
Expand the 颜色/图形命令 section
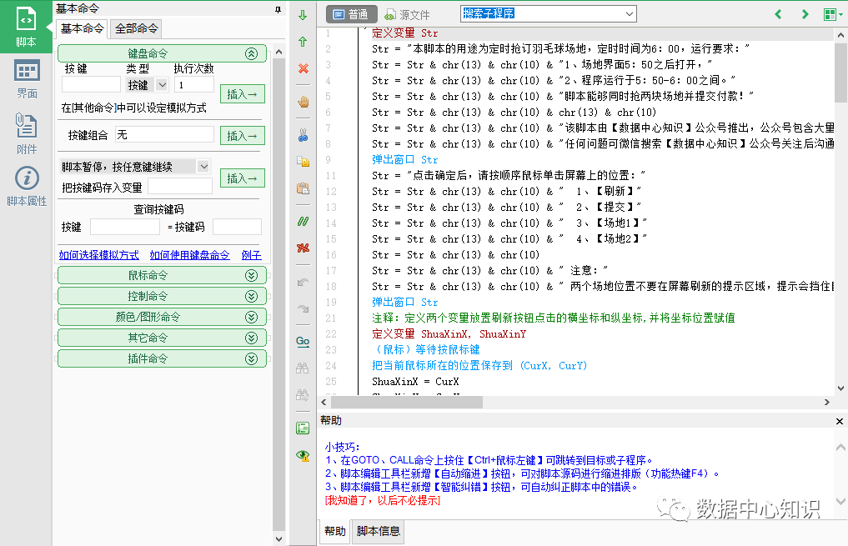pyautogui.click(x=252, y=318)
